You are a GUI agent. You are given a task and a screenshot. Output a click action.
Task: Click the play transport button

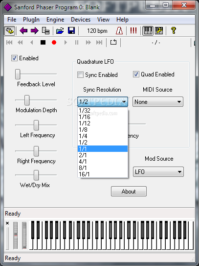click(x=66, y=43)
